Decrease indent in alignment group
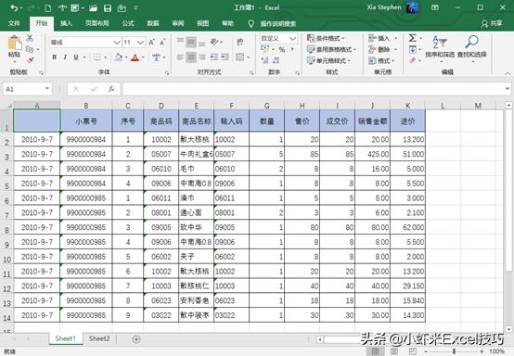This screenshot has height=356, width=514. coord(213,57)
